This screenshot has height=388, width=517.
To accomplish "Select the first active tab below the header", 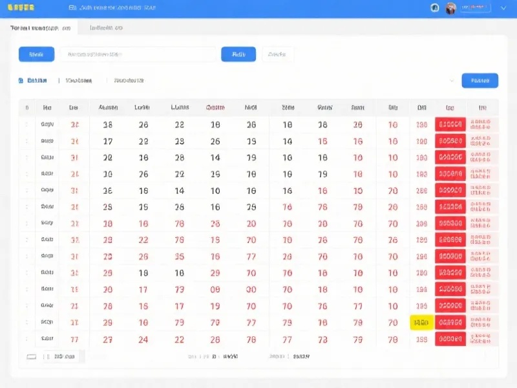I will 40,28.
